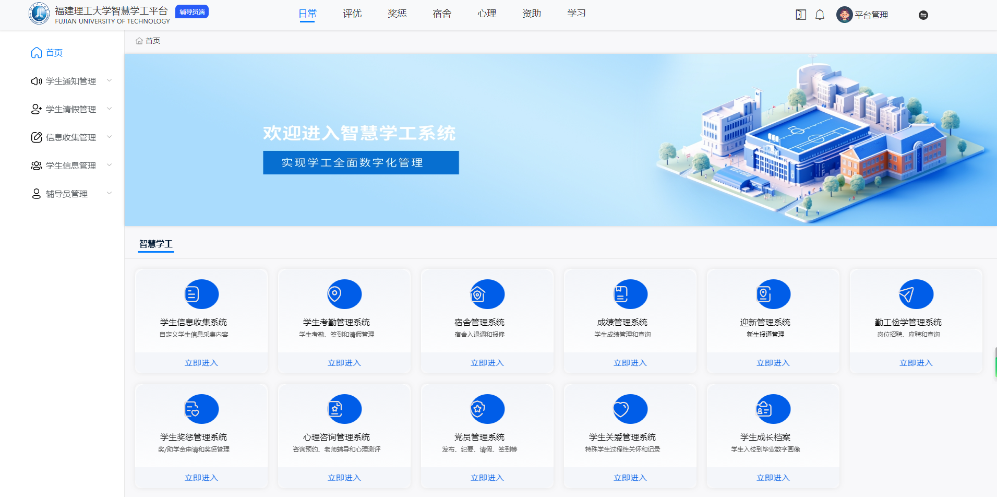Click the 实现学工全面数字化管理 banner button
Image resolution: width=997 pixels, height=497 pixels.
pyautogui.click(x=361, y=162)
